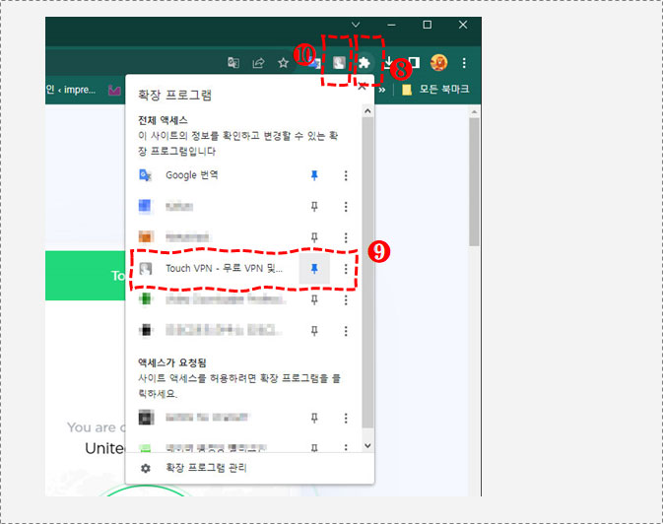The width and height of the screenshot is (663, 524).
Task: Pin the green-icon extension below Touch VPN
Action: (x=314, y=299)
